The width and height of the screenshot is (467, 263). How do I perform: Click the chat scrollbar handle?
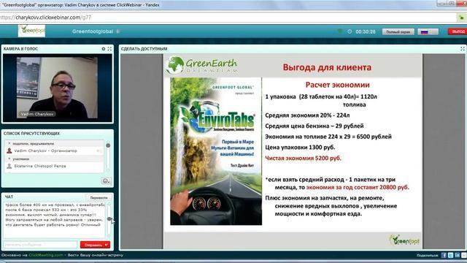click(x=109, y=219)
